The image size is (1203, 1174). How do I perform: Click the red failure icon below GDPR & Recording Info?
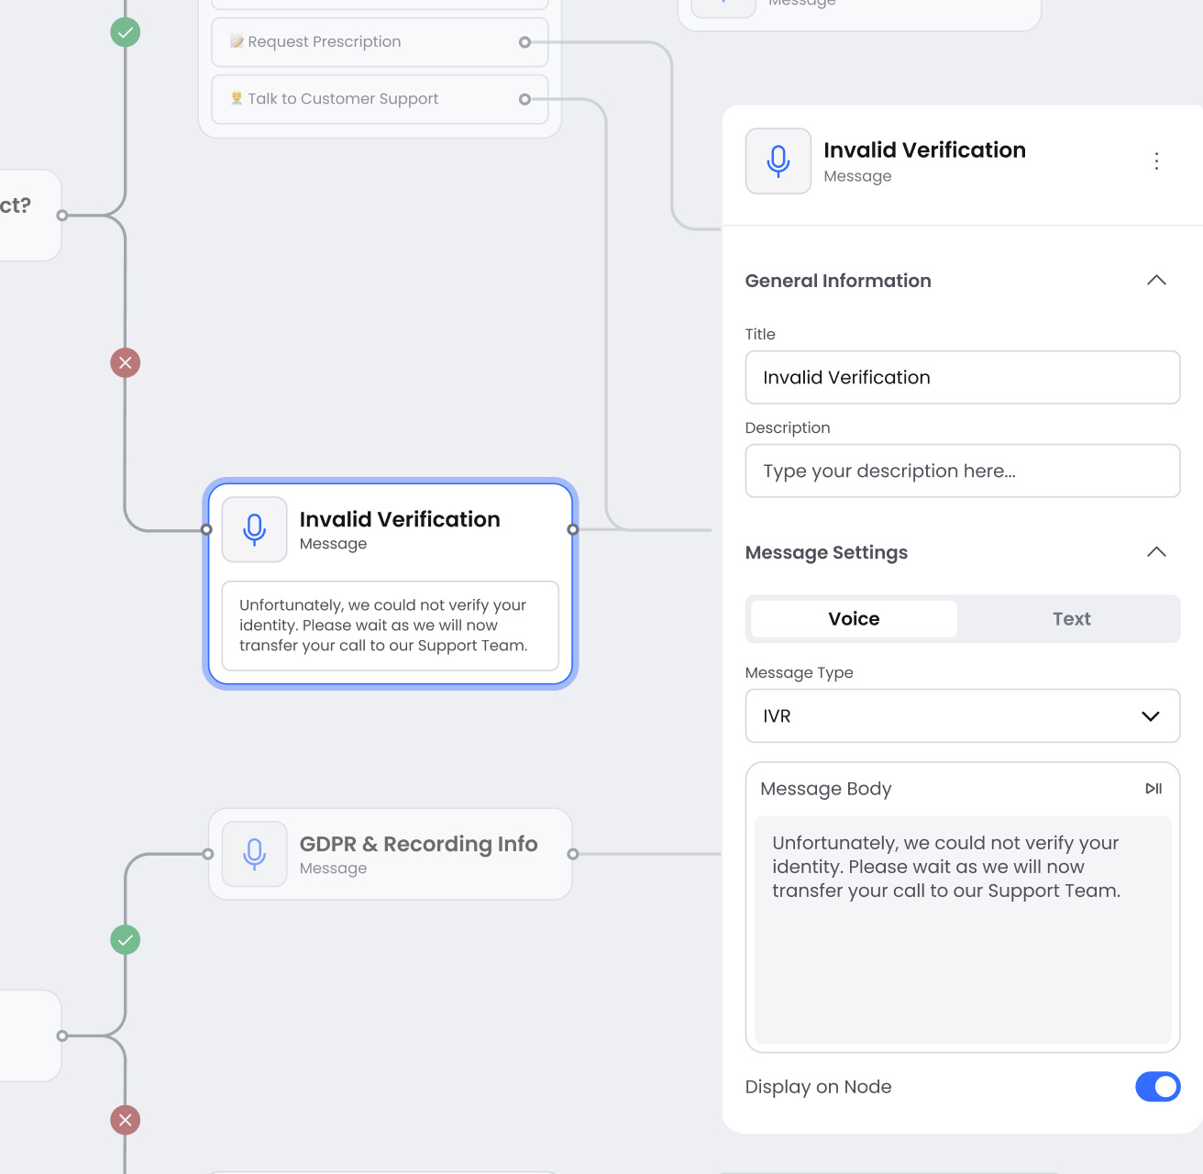click(x=125, y=1120)
